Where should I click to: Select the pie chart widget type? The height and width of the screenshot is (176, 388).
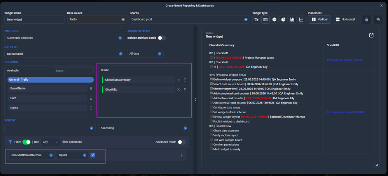point(283,19)
